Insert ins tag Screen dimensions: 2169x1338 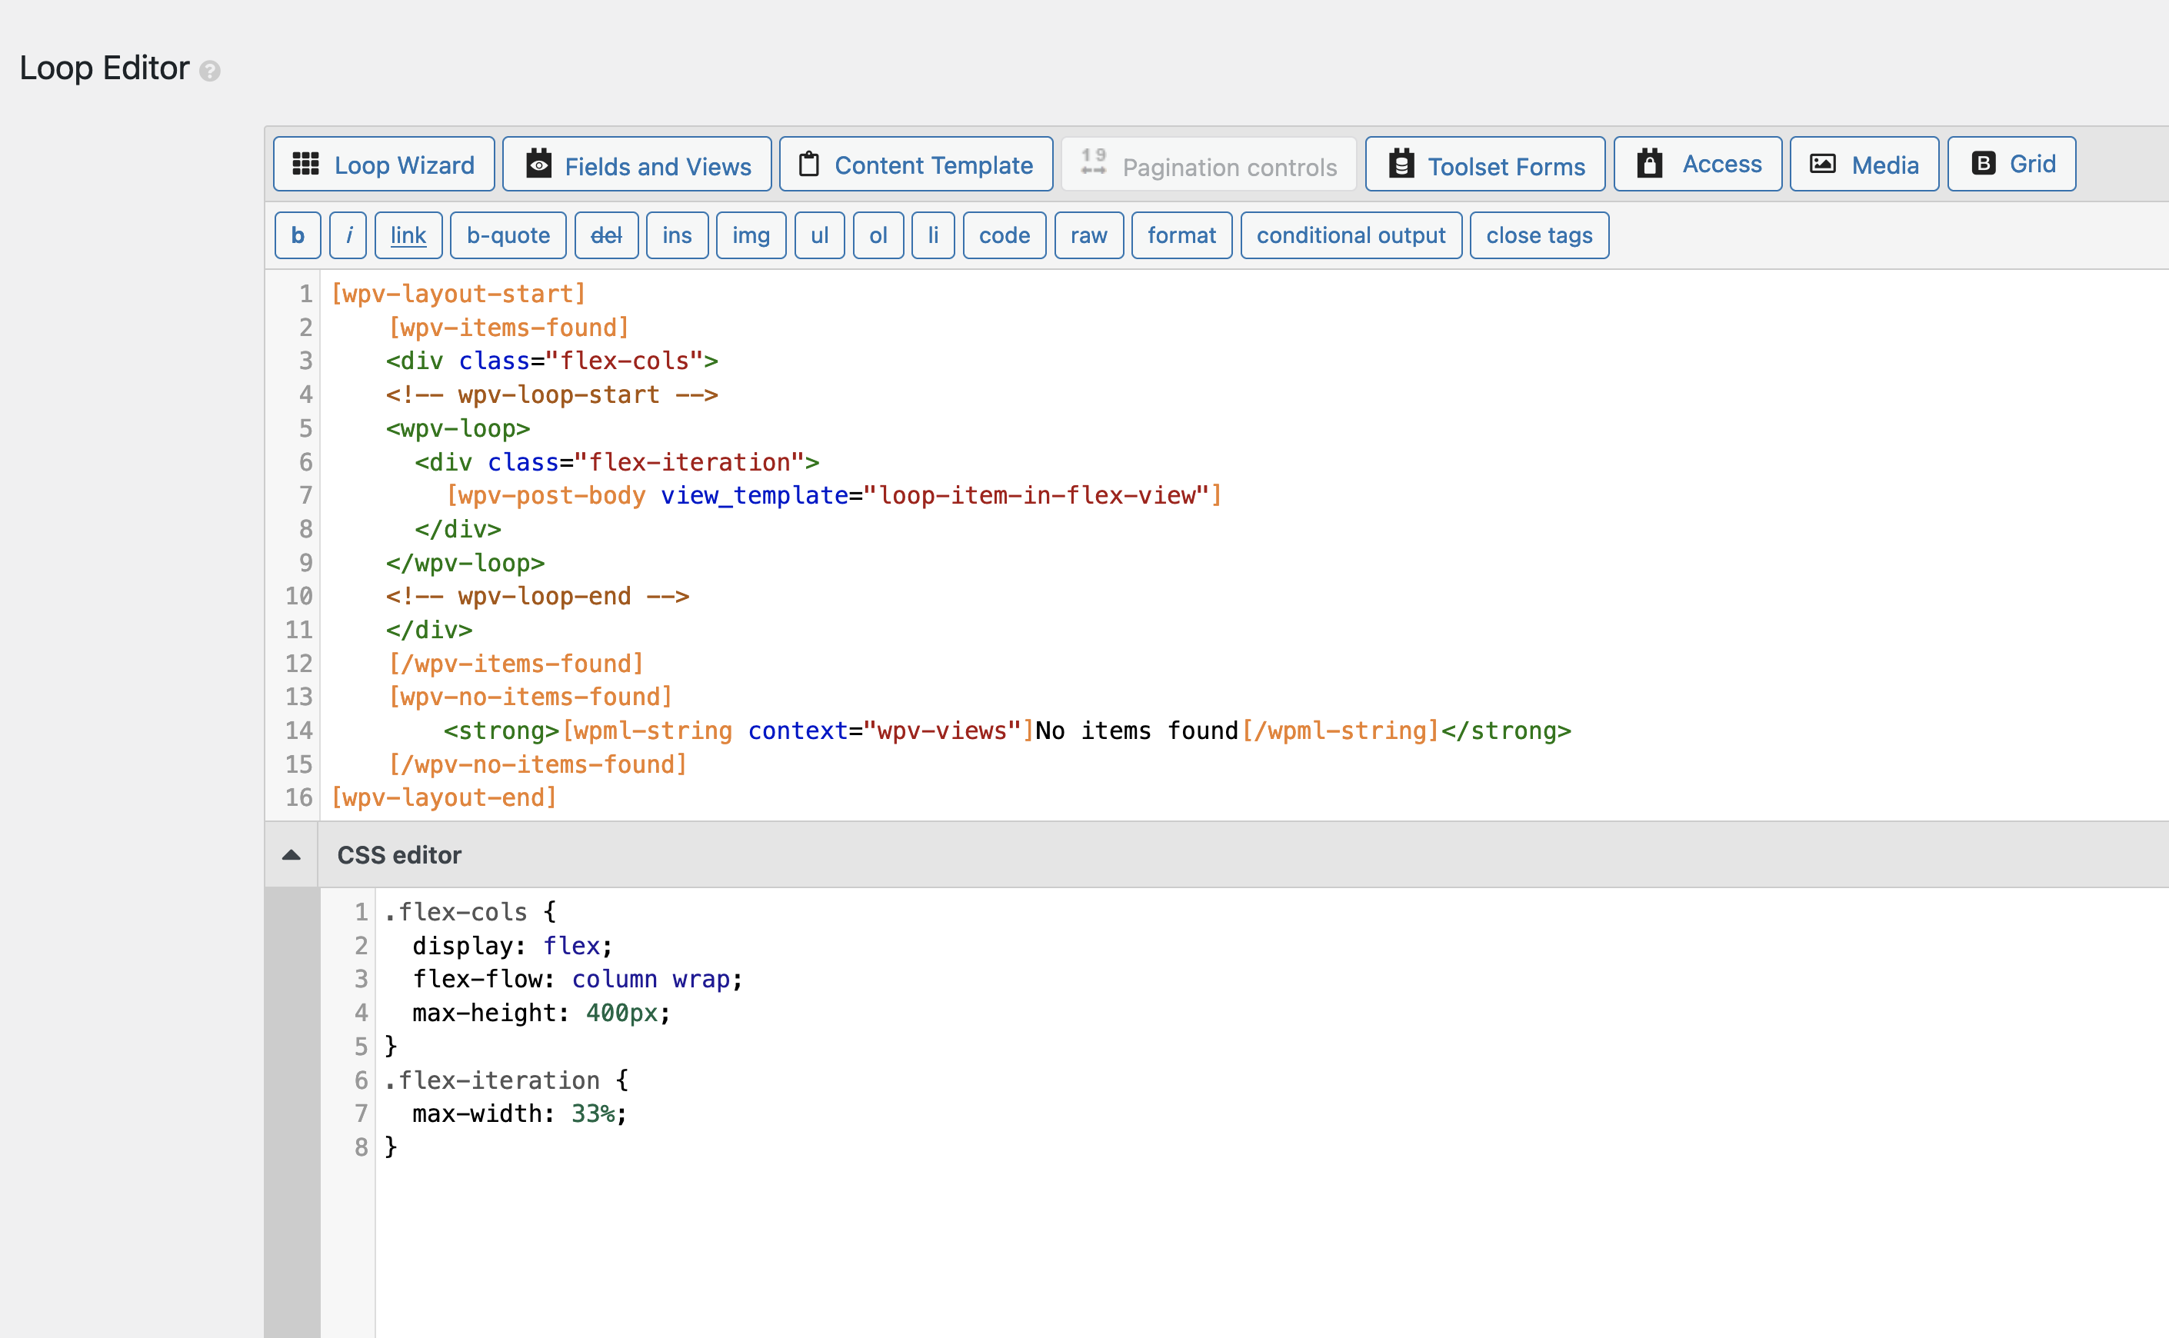coord(677,235)
